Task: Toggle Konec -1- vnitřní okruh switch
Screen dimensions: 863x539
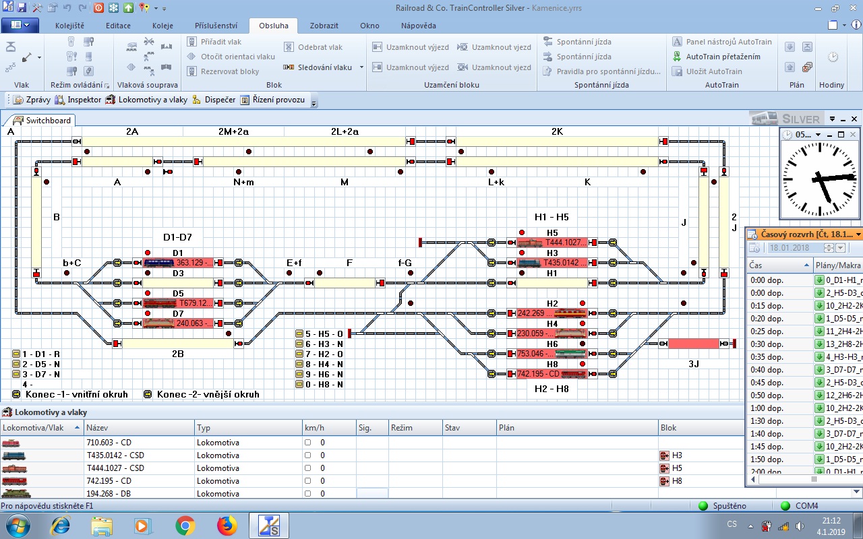Action: click(16, 394)
